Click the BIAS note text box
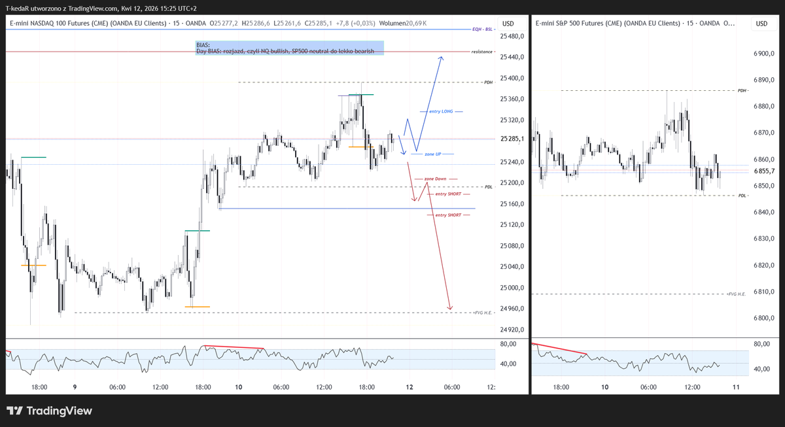The image size is (785, 427). (x=289, y=48)
